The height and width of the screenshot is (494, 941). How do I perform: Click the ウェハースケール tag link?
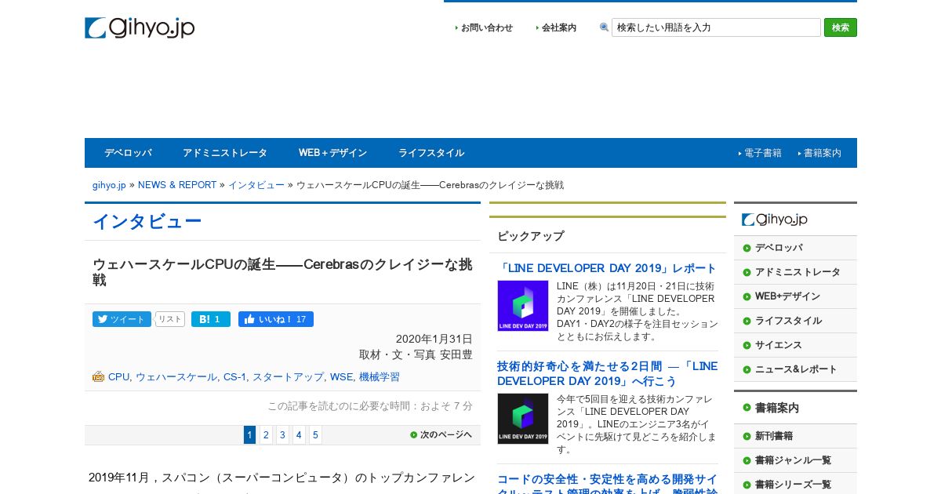click(x=176, y=376)
